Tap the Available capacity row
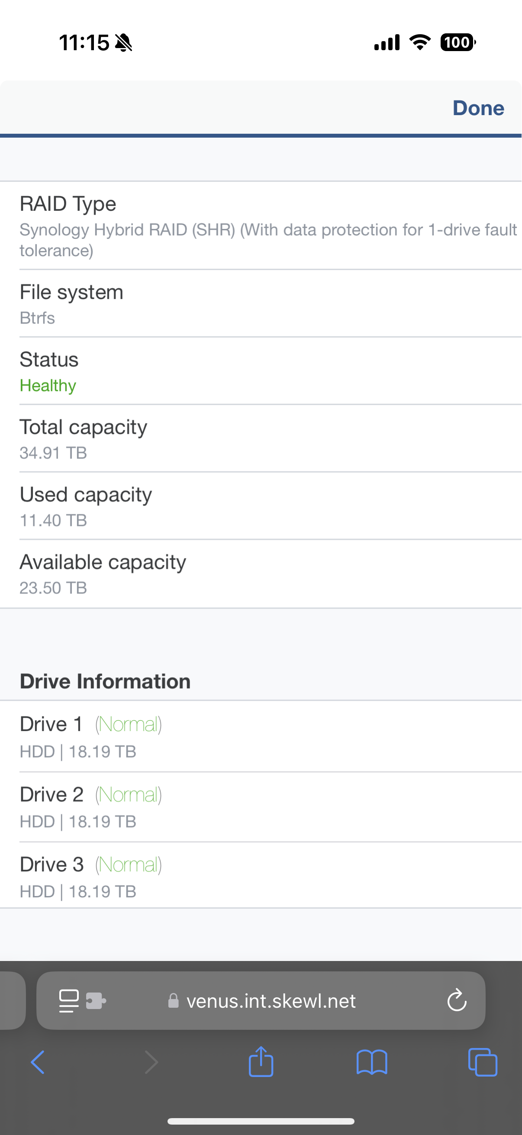 [261, 574]
